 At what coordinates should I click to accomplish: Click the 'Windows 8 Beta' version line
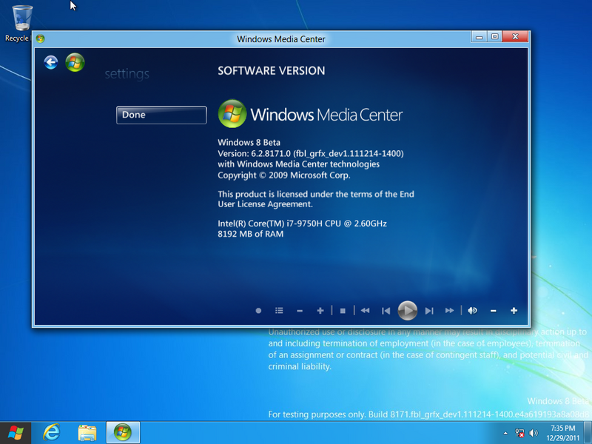coord(249,142)
